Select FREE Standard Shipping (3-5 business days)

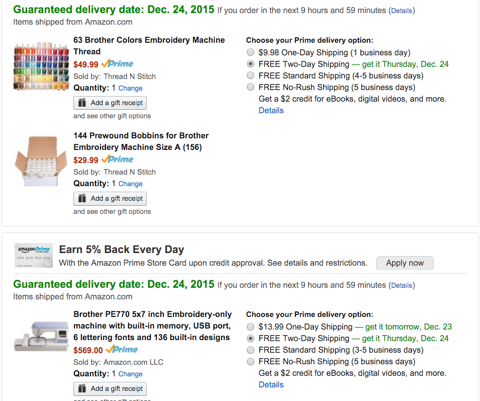[251, 350]
